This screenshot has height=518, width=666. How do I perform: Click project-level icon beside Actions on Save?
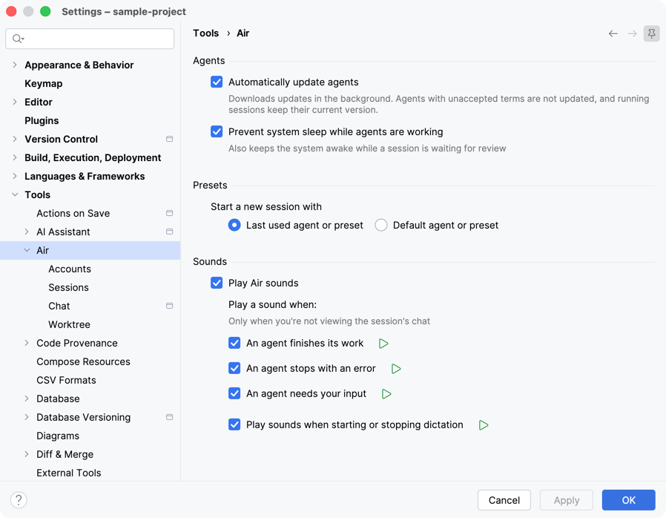170,213
